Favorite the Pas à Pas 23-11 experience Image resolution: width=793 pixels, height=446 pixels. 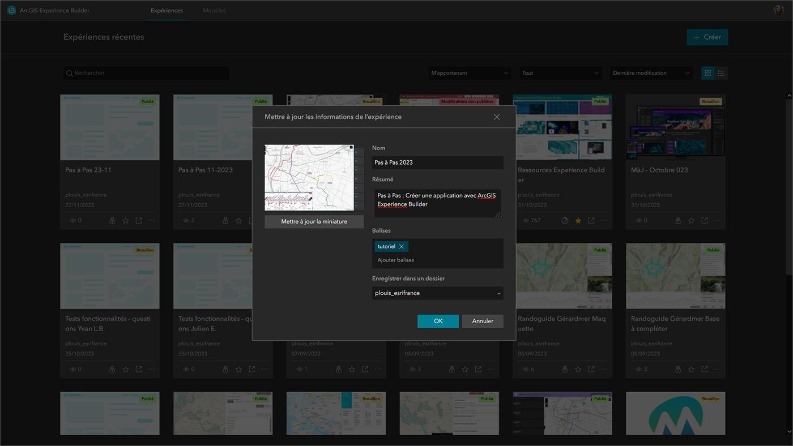[125, 221]
